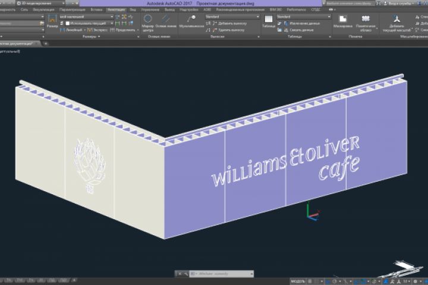Open the dimension style dropdown
428x285 pixels.
(x=86, y=17)
